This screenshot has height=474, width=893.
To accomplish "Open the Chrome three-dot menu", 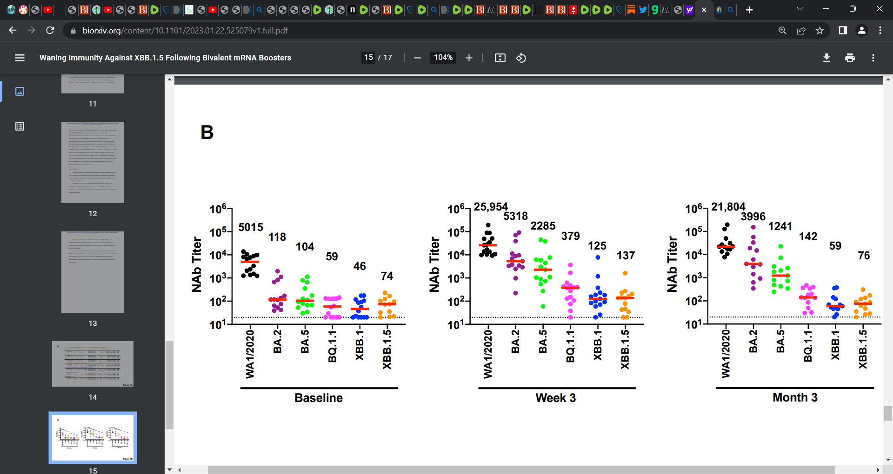I will click(880, 30).
